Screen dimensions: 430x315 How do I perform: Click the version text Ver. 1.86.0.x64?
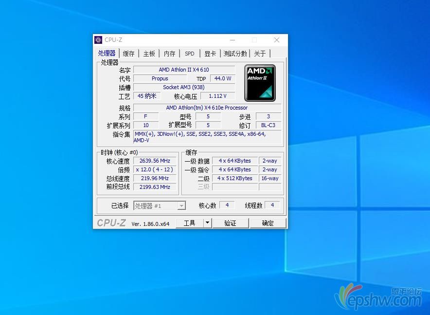pyautogui.click(x=150, y=224)
